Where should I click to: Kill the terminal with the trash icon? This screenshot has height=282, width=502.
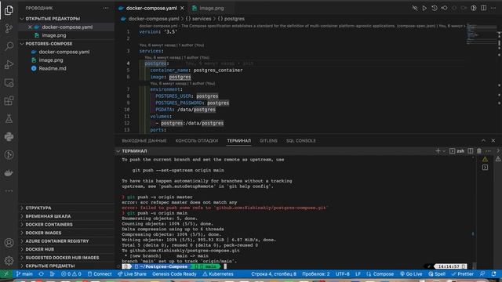coord(479,151)
